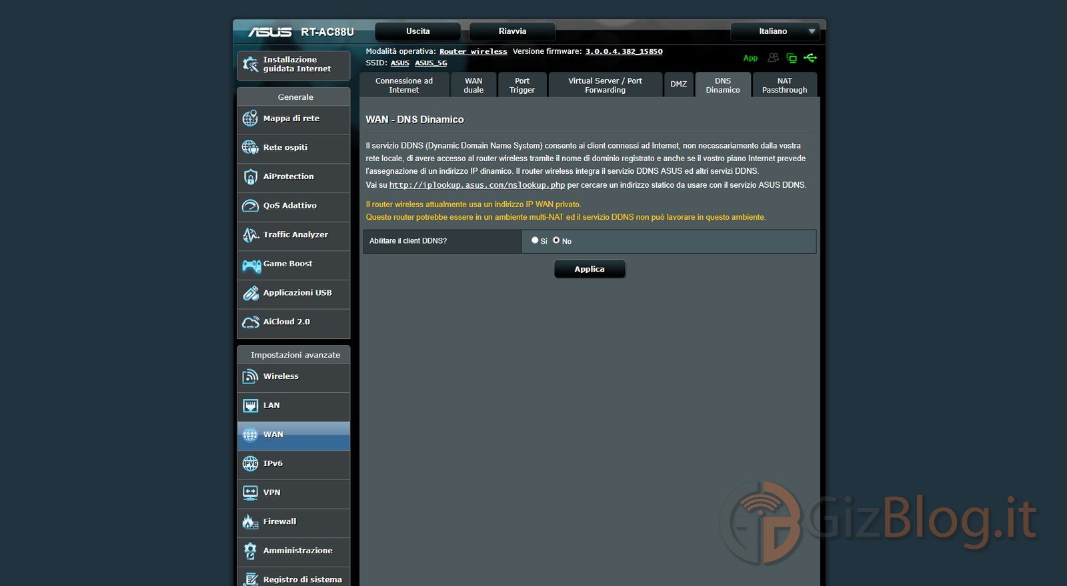Click the Registro di sistema icon
Screen dimensions: 1067x586
(250, 579)
